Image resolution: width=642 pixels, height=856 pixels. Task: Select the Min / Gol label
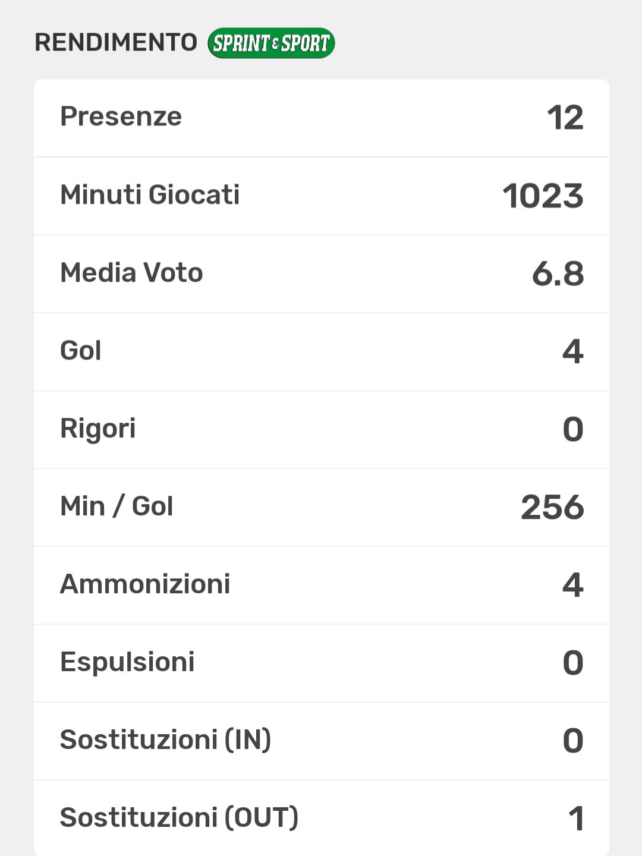coord(117,506)
